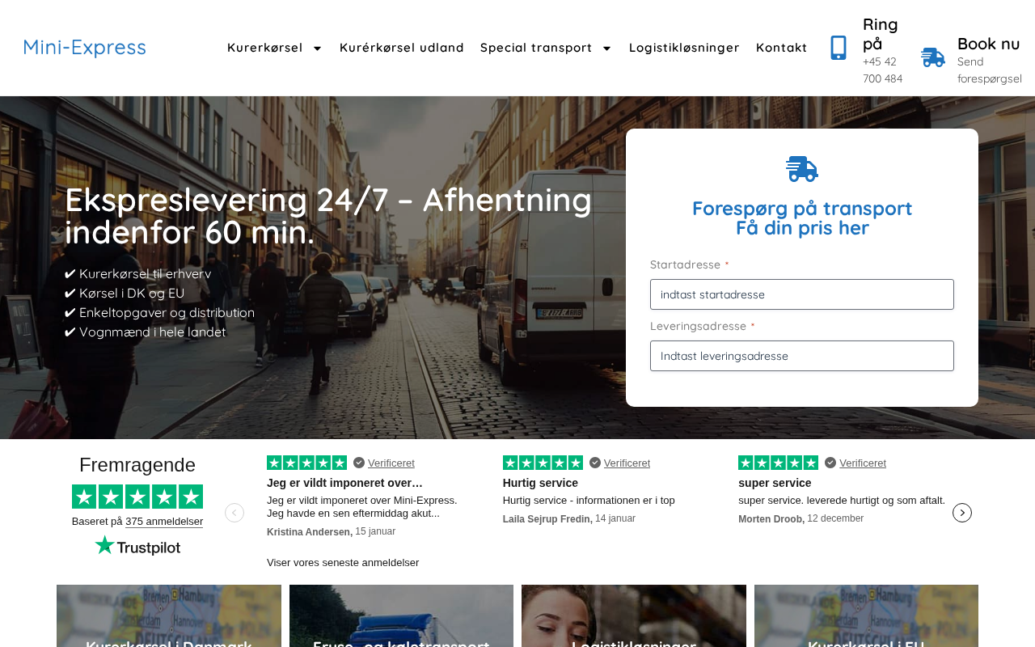The width and height of the screenshot is (1035, 647).
Task: Click the Mini-Express logo link
Action: coord(85,48)
